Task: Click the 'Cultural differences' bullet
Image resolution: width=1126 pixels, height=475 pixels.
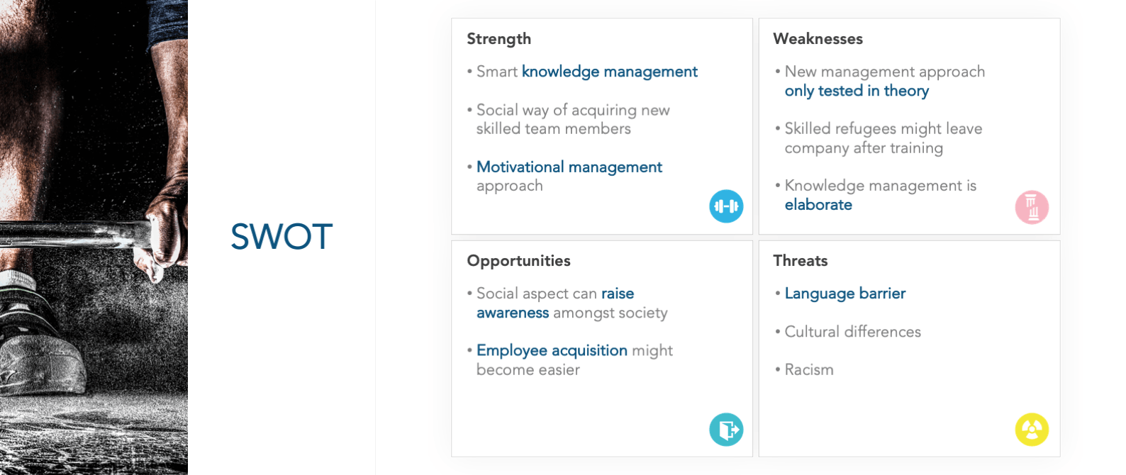Action: pos(852,332)
